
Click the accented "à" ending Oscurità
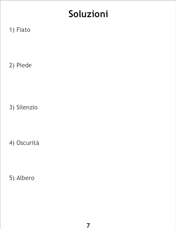[x=37, y=143]
